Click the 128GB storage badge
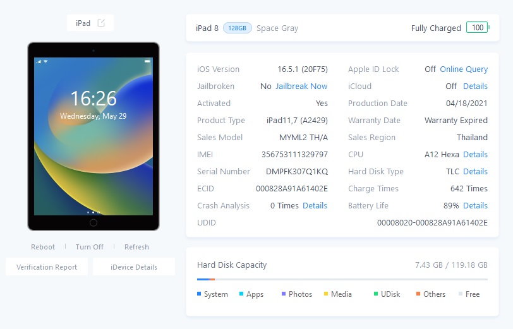Screen dimensions: 513x329 (x=237, y=28)
